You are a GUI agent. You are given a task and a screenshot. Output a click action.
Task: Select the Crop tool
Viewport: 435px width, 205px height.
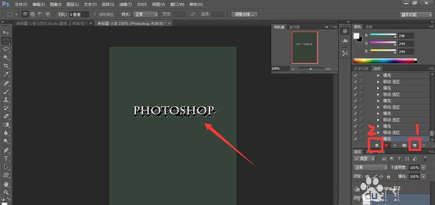click(6, 66)
